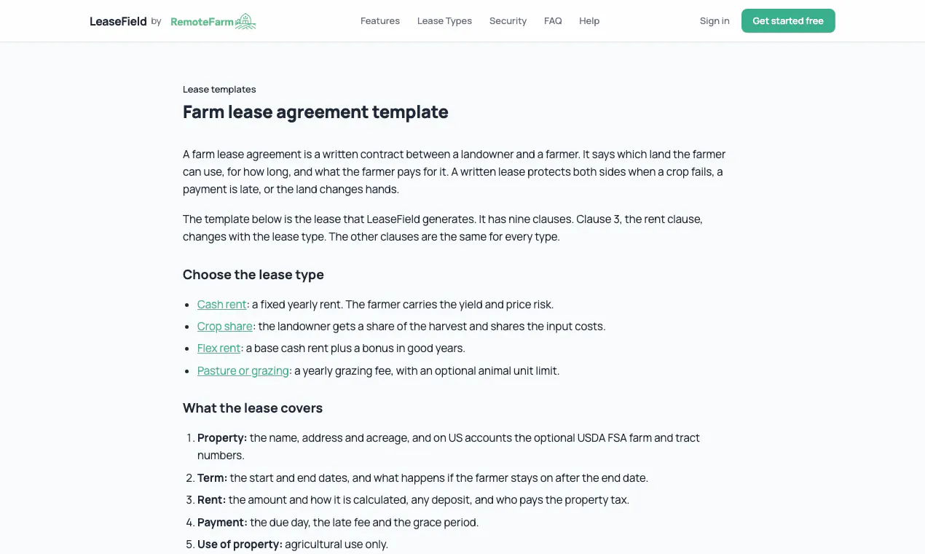Image resolution: width=925 pixels, height=554 pixels.
Task: Click the Get started free button
Action: click(788, 21)
